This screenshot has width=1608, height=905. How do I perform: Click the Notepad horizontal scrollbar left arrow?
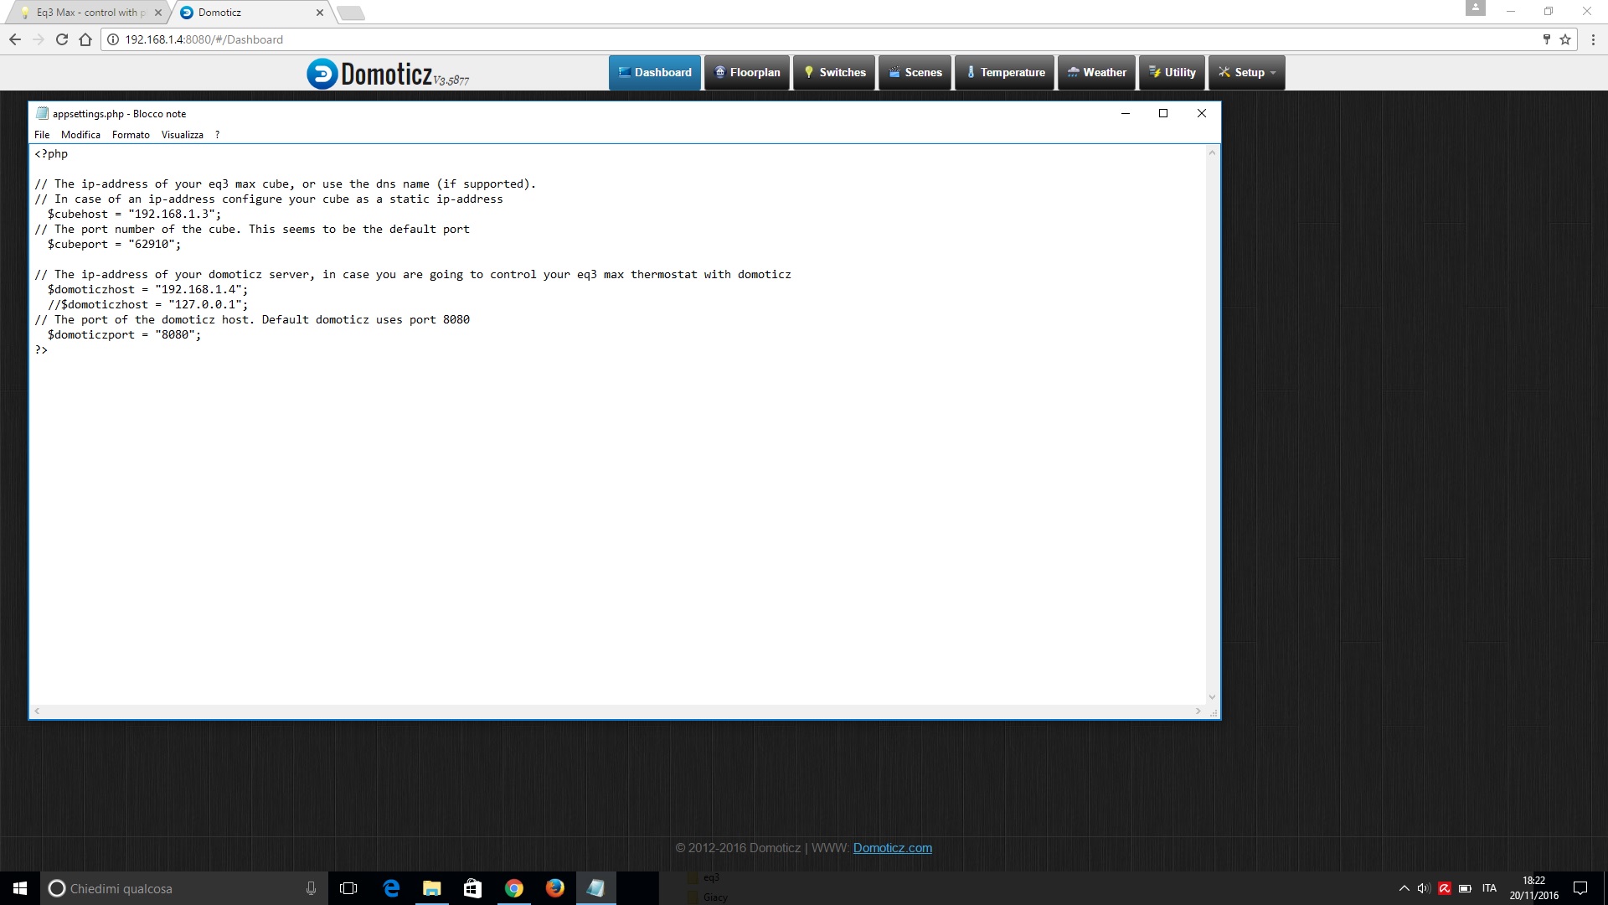click(37, 711)
